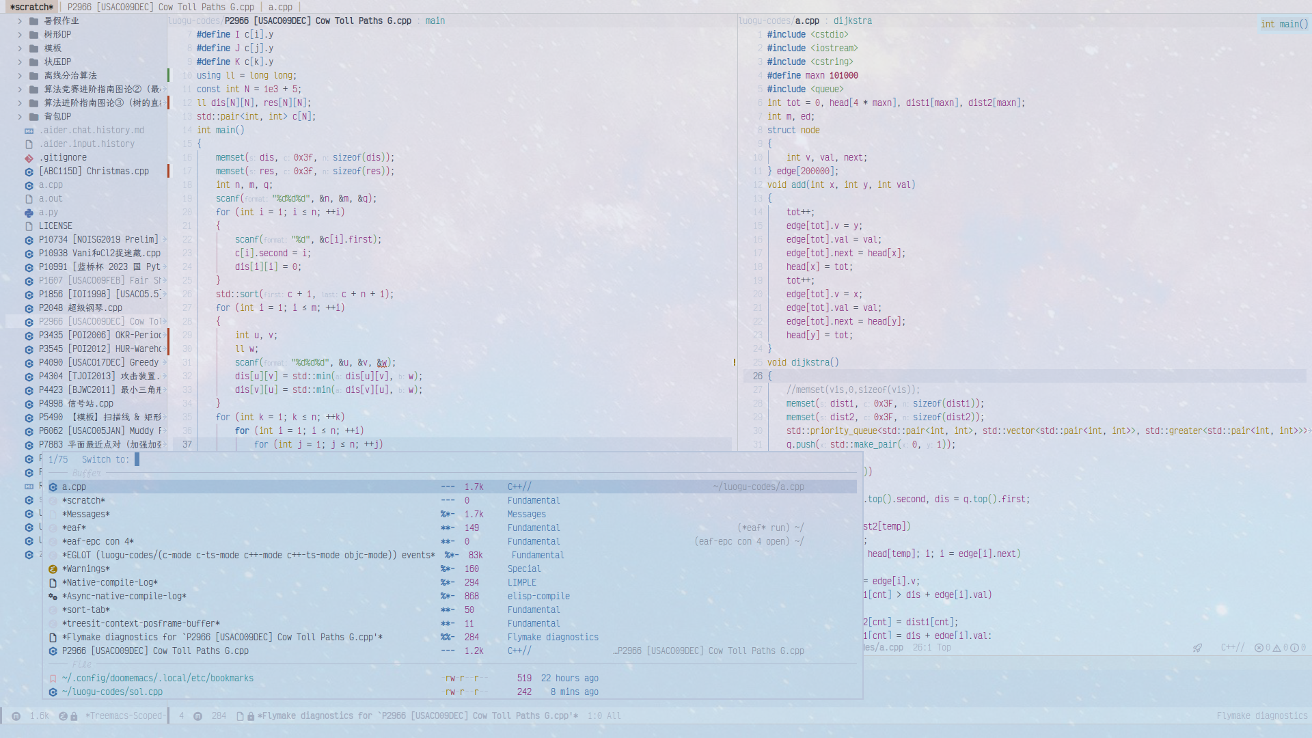The width and height of the screenshot is (1312, 738).
Task: Toggle visibility of P2966 Cow Toll Paths G.cpp
Action: point(181,651)
